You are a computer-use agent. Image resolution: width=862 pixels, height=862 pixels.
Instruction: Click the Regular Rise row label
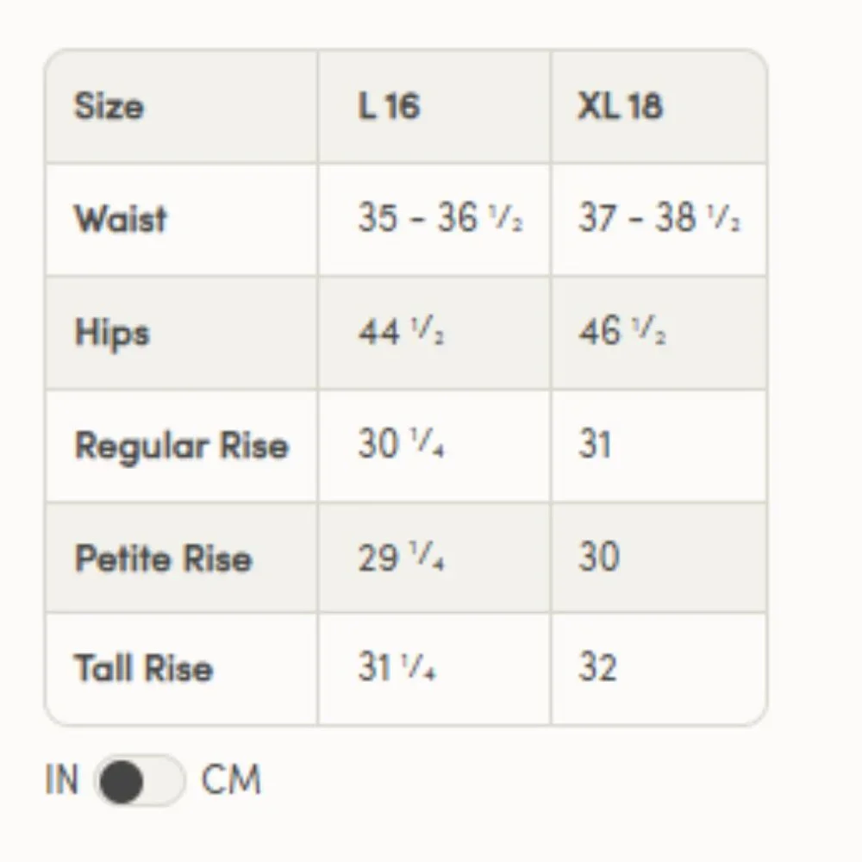click(x=181, y=446)
